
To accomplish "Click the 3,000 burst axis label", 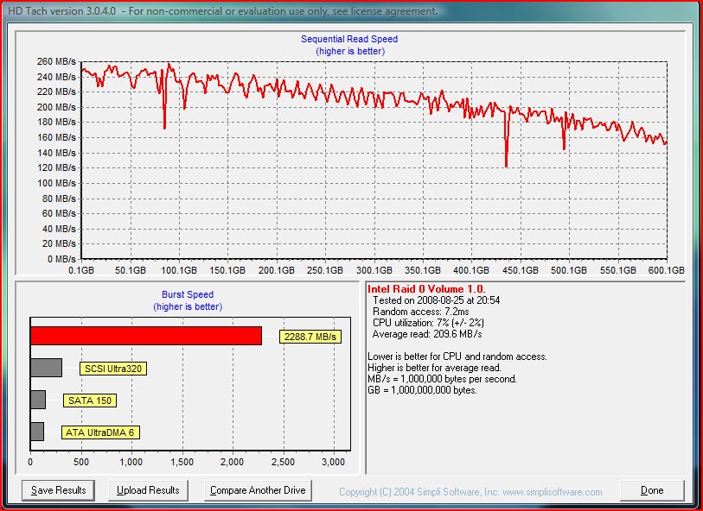I will [x=334, y=462].
